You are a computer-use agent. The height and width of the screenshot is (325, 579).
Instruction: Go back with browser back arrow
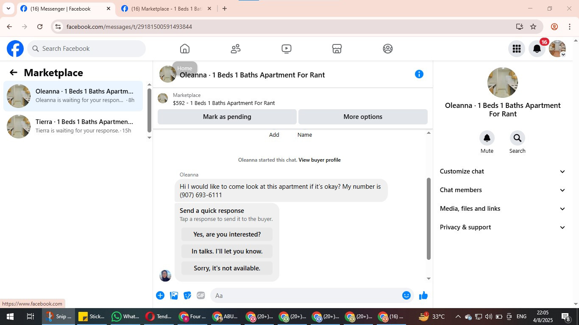(9, 27)
